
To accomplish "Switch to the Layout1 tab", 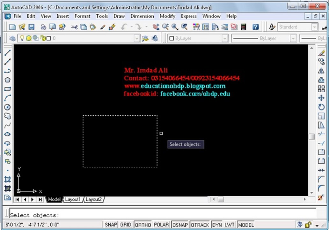I will click(73, 199).
